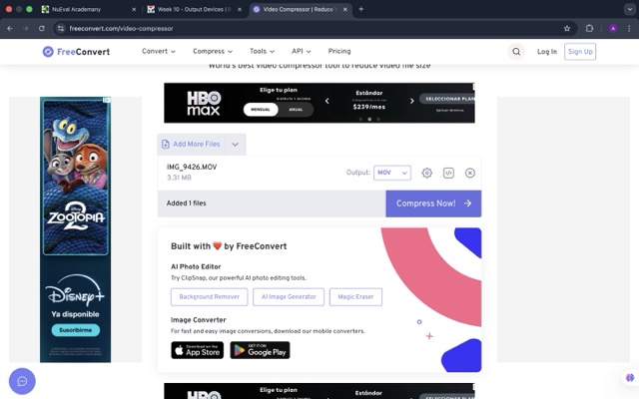The image size is (639, 399).
Task: Close the Video Compressor tab
Action: (345, 9)
